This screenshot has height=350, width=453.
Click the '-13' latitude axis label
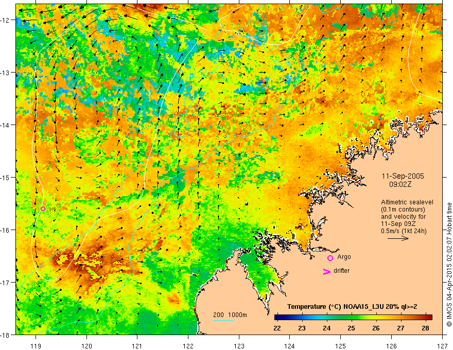[x=6, y=73]
